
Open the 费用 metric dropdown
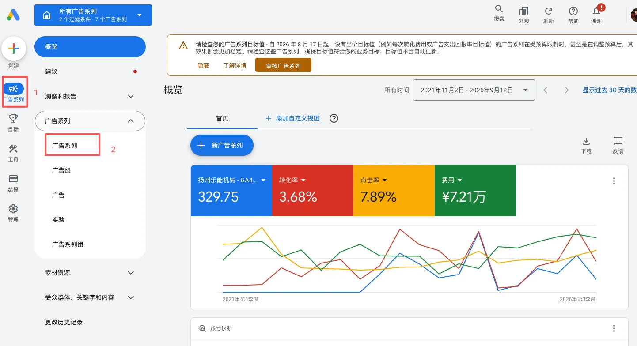point(460,181)
